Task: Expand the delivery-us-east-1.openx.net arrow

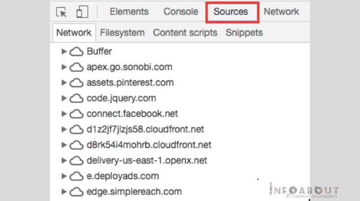Action: [64, 160]
